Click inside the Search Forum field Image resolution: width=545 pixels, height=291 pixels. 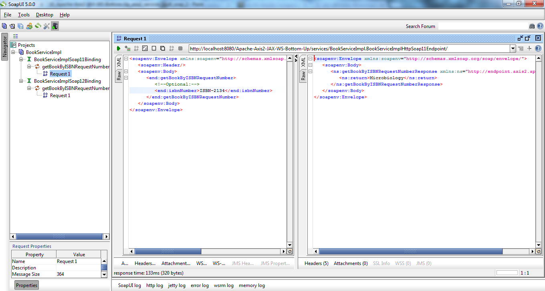coord(481,26)
